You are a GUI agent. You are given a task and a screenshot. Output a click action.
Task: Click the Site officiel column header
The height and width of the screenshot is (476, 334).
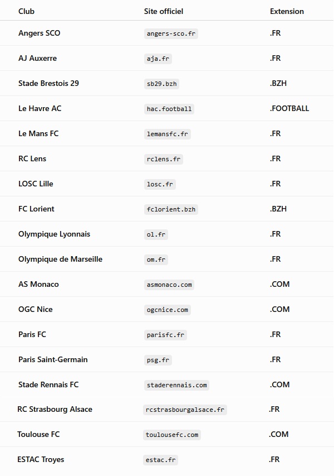pyautogui.click(x=164, y=11)
